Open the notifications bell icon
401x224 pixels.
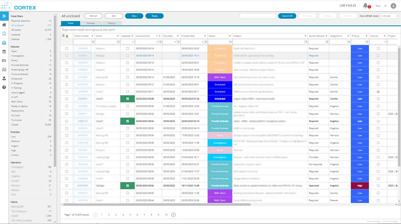365,5
